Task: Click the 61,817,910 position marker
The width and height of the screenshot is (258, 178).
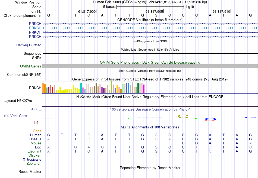Action: [221, 11]
